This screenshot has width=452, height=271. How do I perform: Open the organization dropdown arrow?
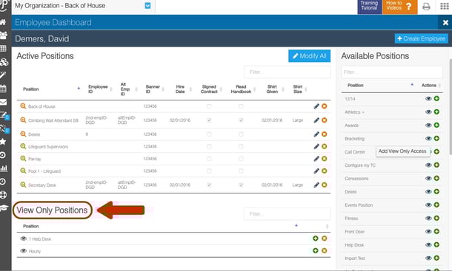click(x=147, y=6)
